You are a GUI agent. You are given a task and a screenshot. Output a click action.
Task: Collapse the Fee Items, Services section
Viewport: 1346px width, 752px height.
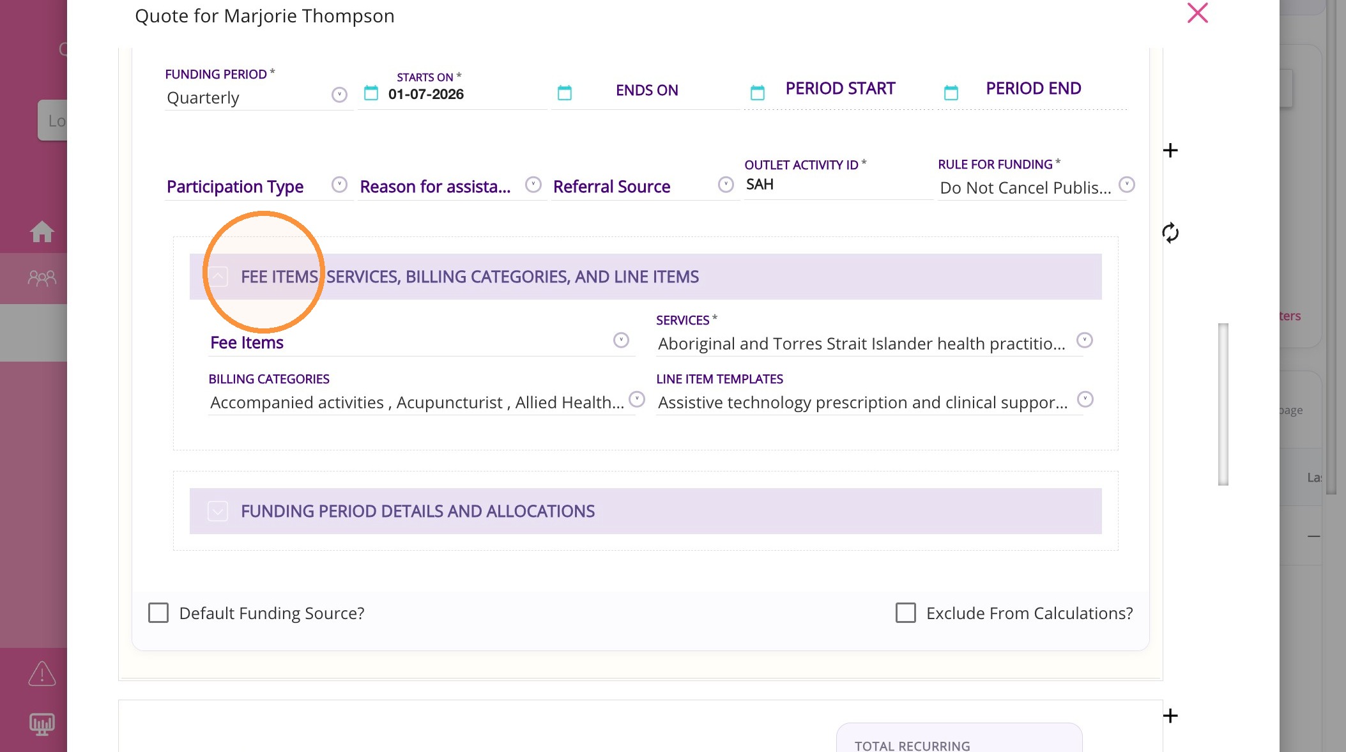point(218,277)
